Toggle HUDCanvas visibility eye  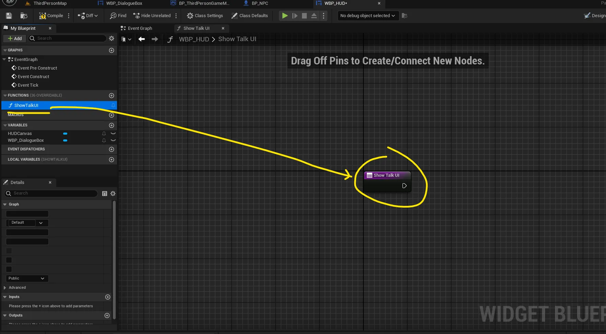[x=113, y=134]
